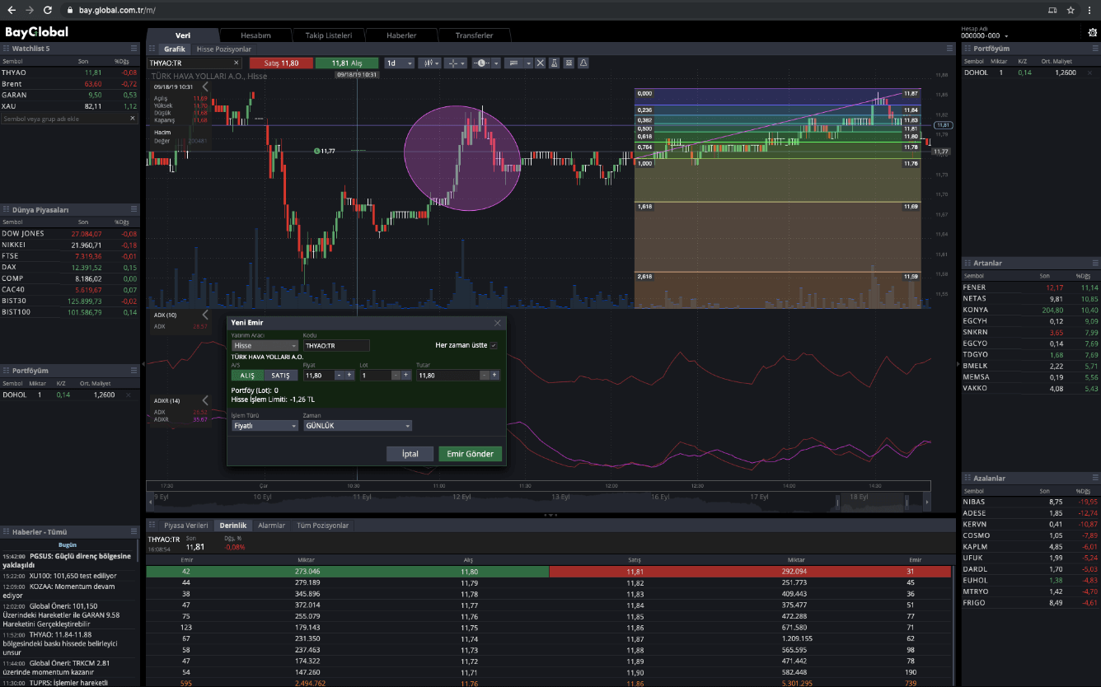1101x687 pixels.
Task: Increase Lot with the plus button
Action: pos(405,375)
